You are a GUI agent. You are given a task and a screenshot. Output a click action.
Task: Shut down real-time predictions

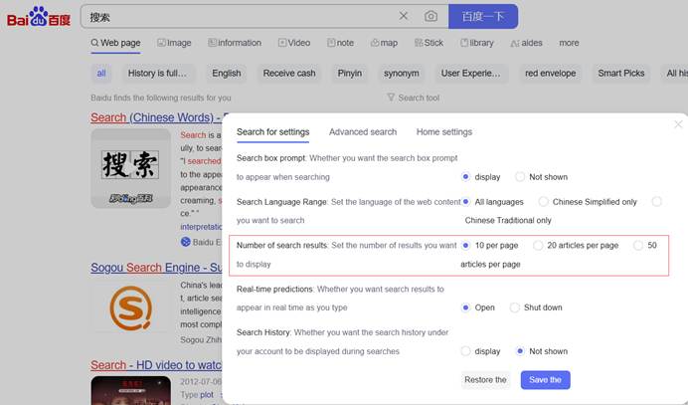pos(515,307)
